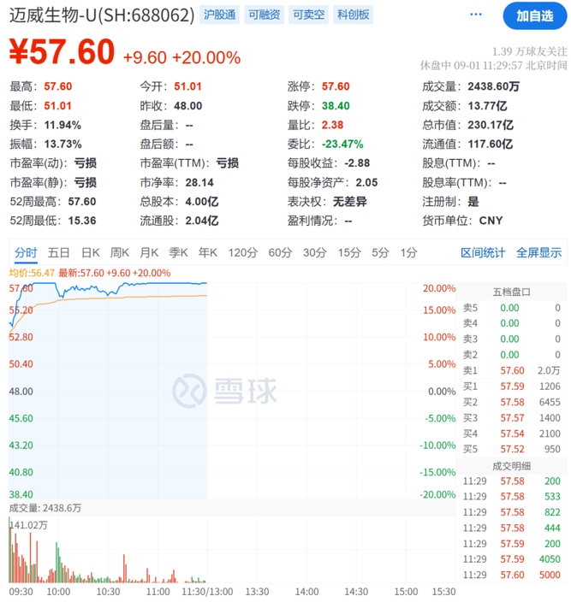The width and height of the screenshot is (571, 602).
Task: Click the 委比 value -23.47%
Action: [x=342, y=144]
